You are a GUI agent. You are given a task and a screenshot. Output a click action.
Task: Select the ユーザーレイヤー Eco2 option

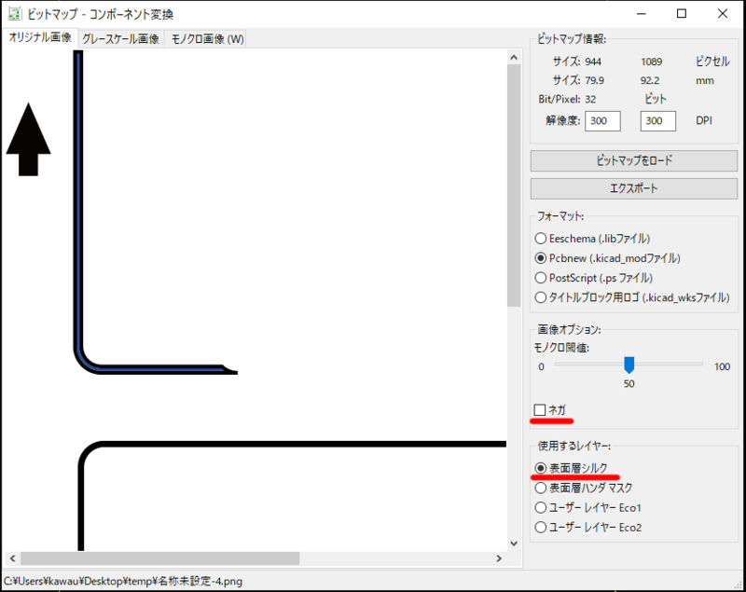point(541,527)
